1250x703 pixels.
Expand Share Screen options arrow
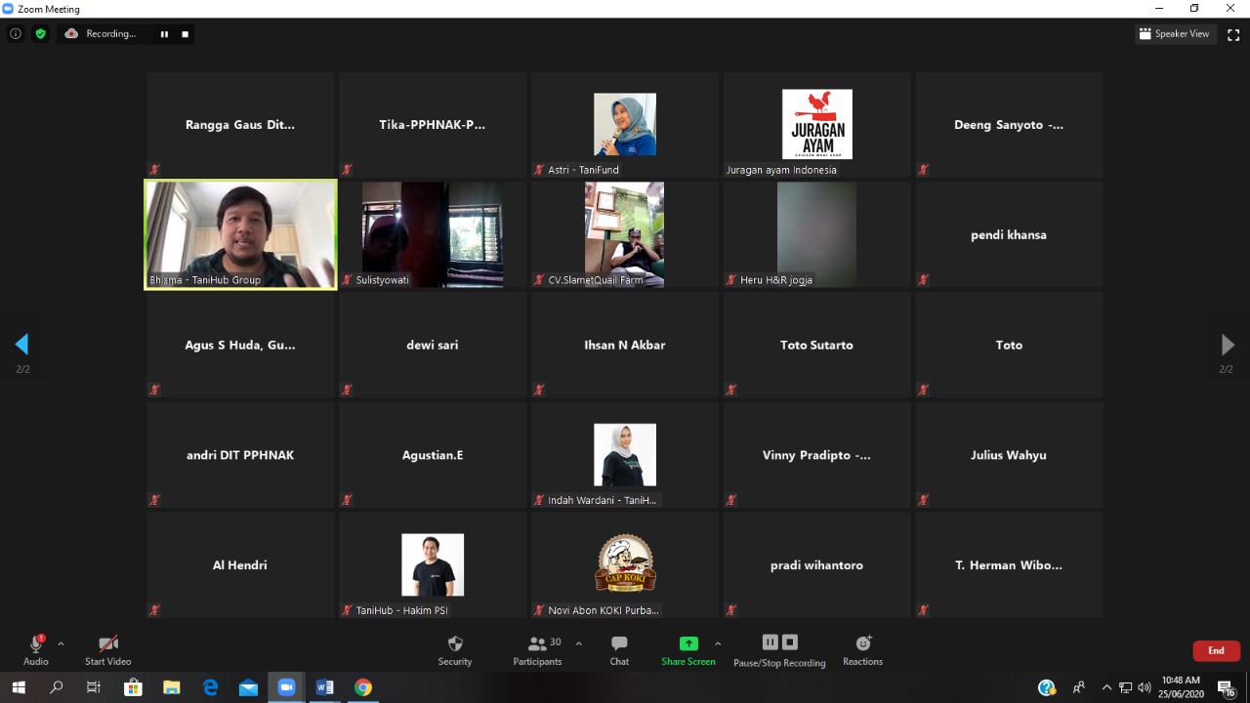coord(718,644)
